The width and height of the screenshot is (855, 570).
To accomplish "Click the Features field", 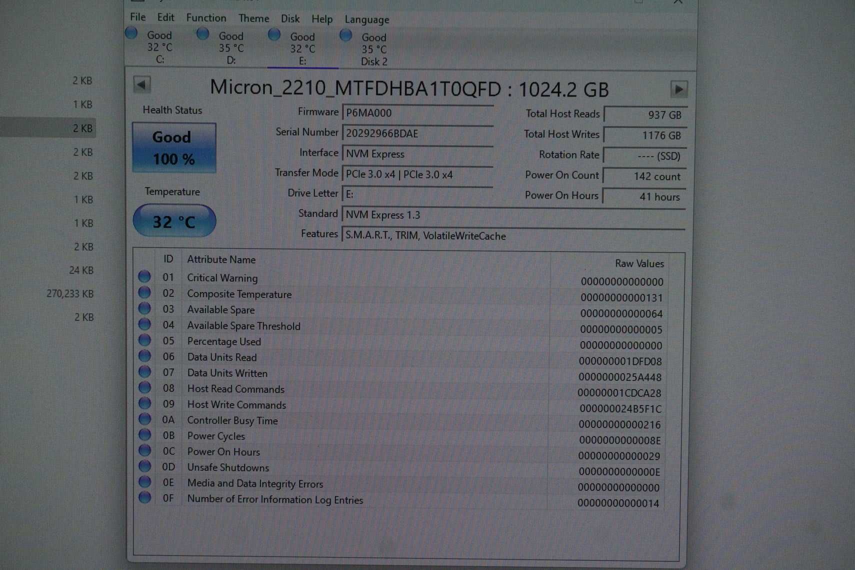I will pyautogui.click(x=513, y=235).
